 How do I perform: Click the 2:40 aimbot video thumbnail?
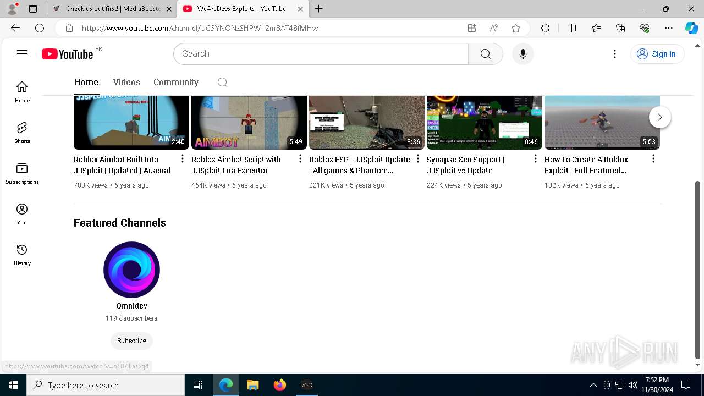click(x=131, y=122)
